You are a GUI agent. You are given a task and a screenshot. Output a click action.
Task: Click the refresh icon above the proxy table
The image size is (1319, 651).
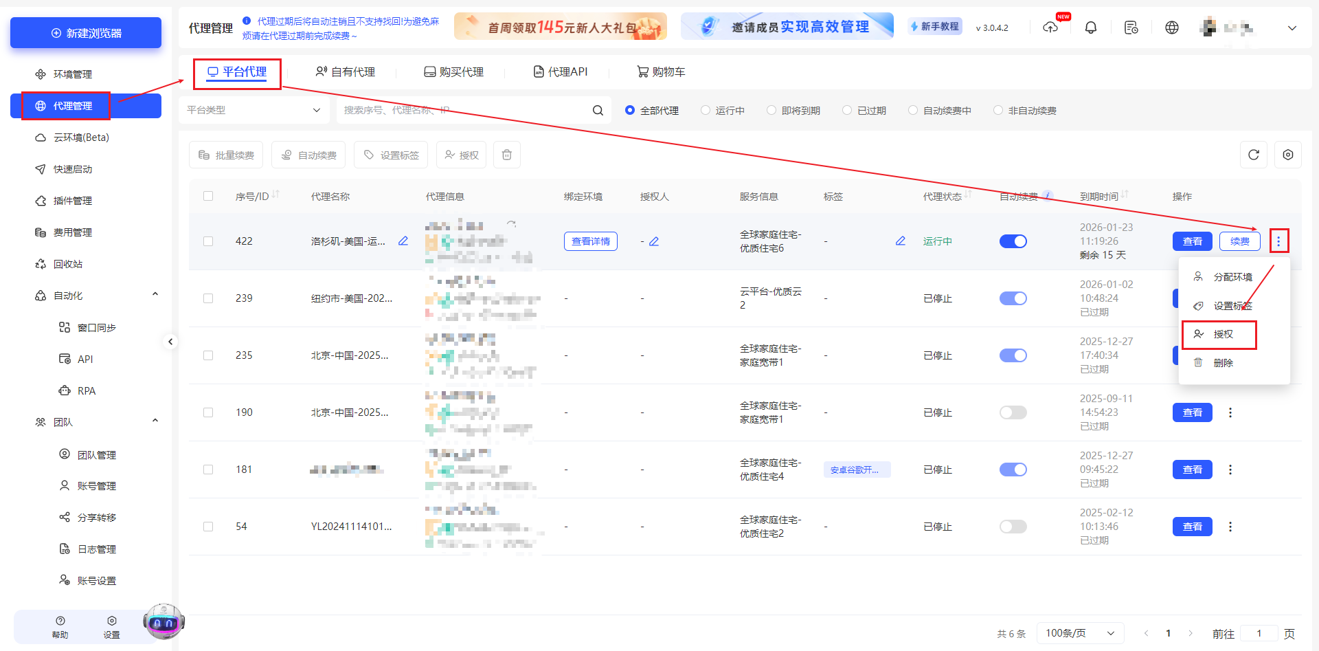tap(1253, 155)
